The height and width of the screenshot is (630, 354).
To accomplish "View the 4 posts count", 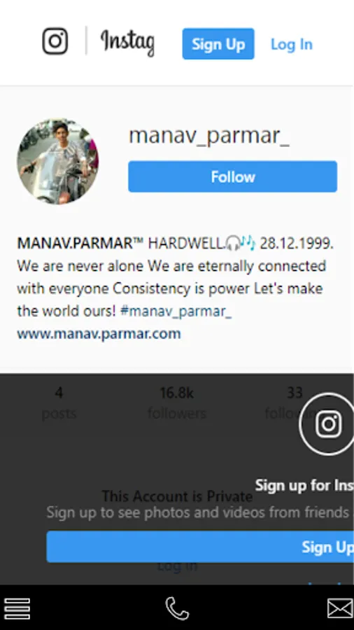I will point(59,403).
